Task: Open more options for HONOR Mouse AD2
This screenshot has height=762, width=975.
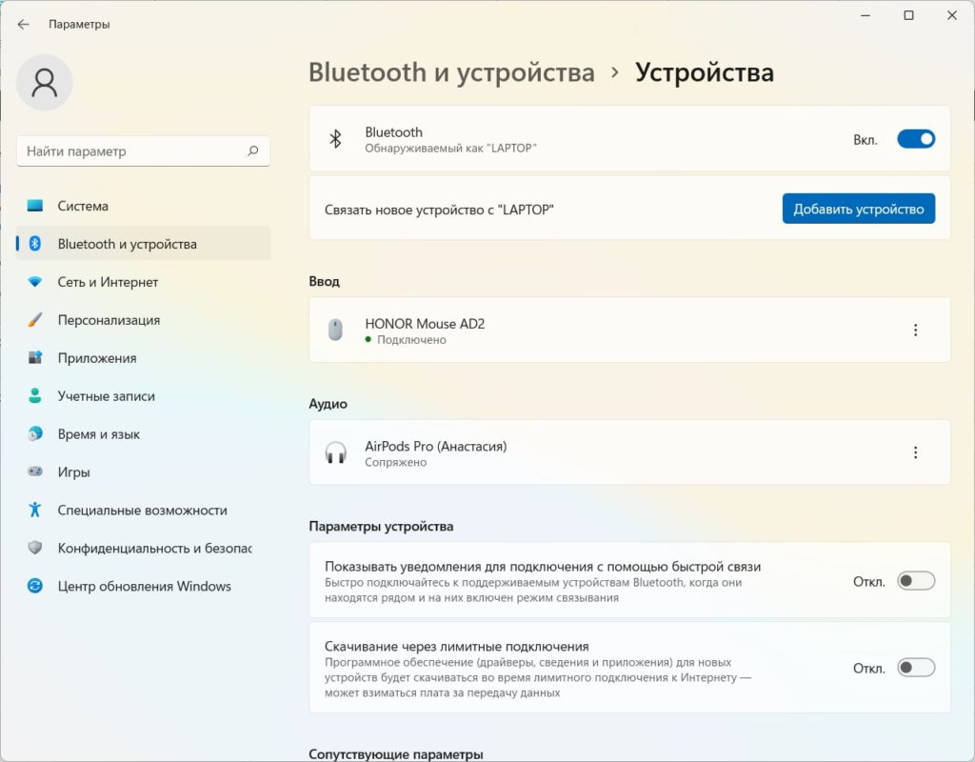Action: [915, 330]
